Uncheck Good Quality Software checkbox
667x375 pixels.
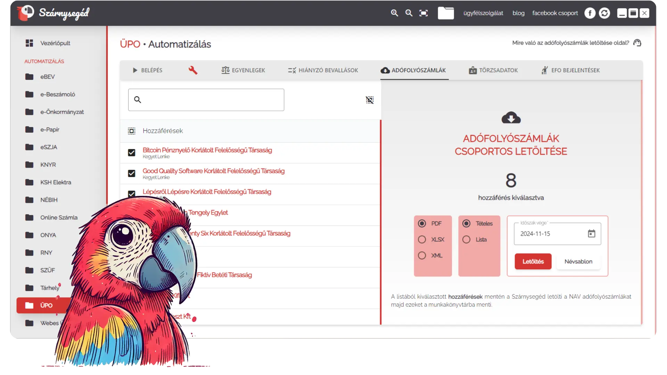(x=132, y=174)
